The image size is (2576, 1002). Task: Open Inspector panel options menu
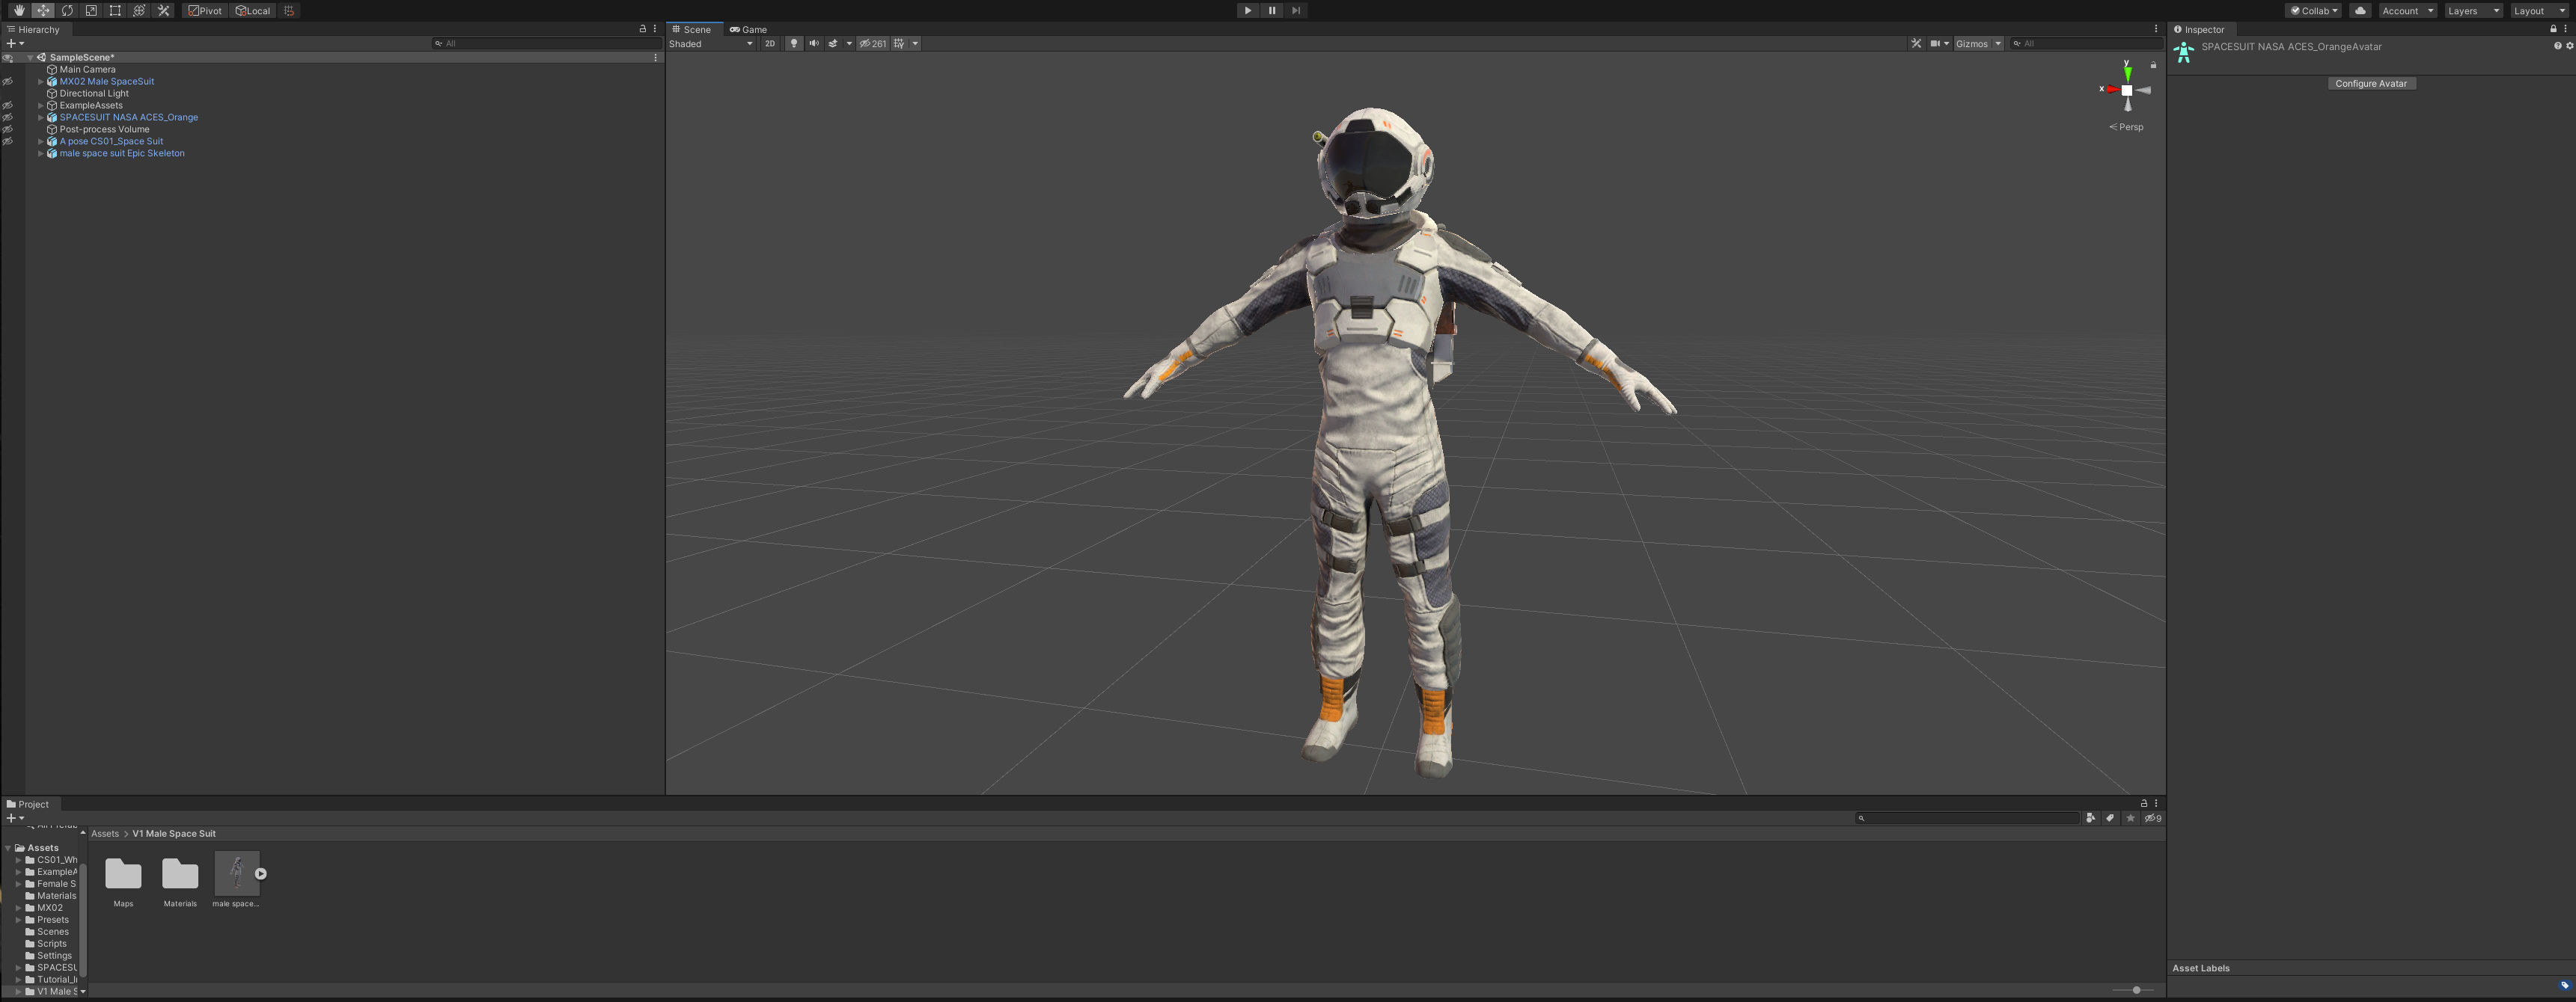pyautogui.click(x=2566, y=29)
